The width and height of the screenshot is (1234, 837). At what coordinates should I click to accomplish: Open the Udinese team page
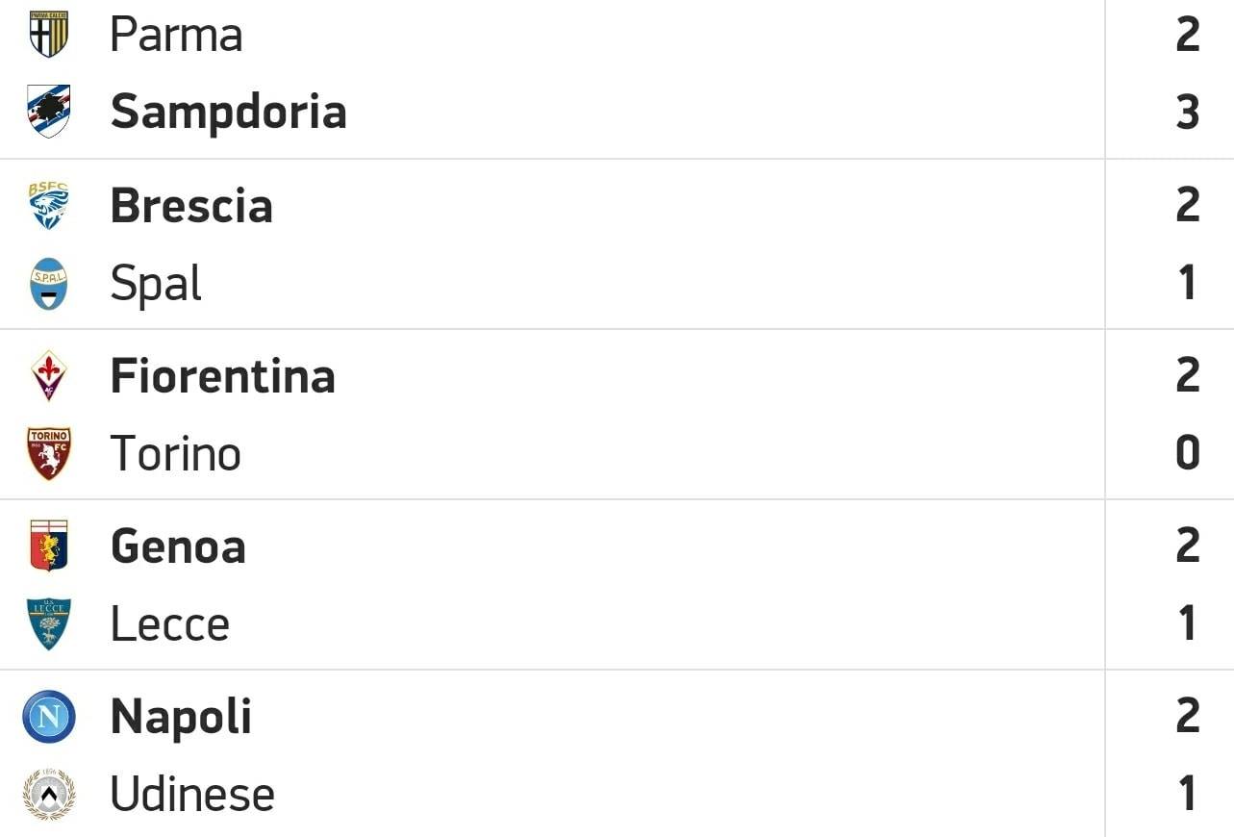click(192, 795)
